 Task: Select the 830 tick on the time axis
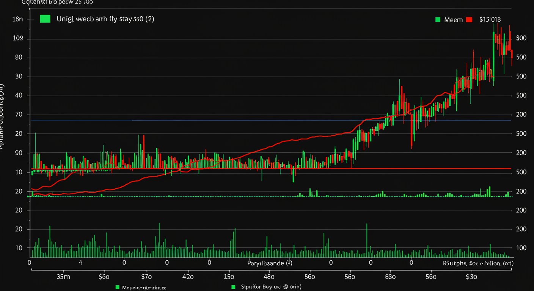390,277
